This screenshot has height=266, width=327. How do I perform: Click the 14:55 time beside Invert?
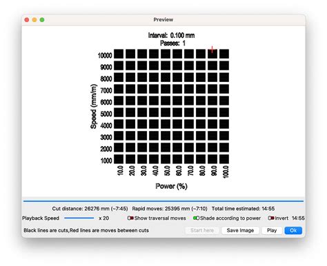298,218
